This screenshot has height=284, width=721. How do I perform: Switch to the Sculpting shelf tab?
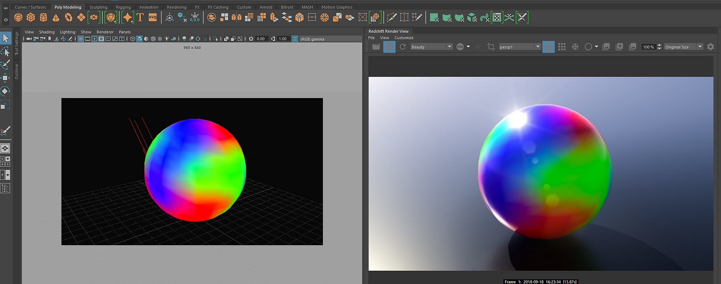pyautogui.click(x=98, y=7)
